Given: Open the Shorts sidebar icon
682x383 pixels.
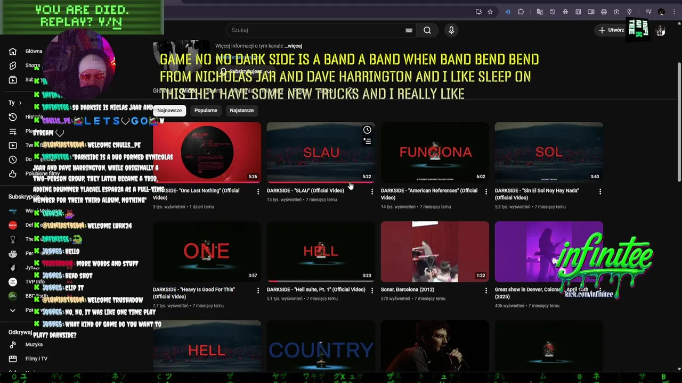Looking at the screenshot, I should [x=13, y=65].
